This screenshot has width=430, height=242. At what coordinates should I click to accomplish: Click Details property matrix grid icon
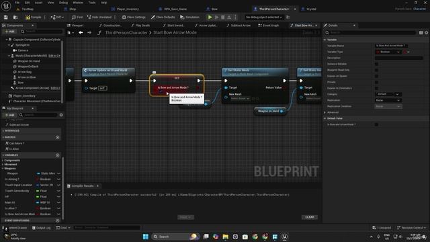pos(421,33)
